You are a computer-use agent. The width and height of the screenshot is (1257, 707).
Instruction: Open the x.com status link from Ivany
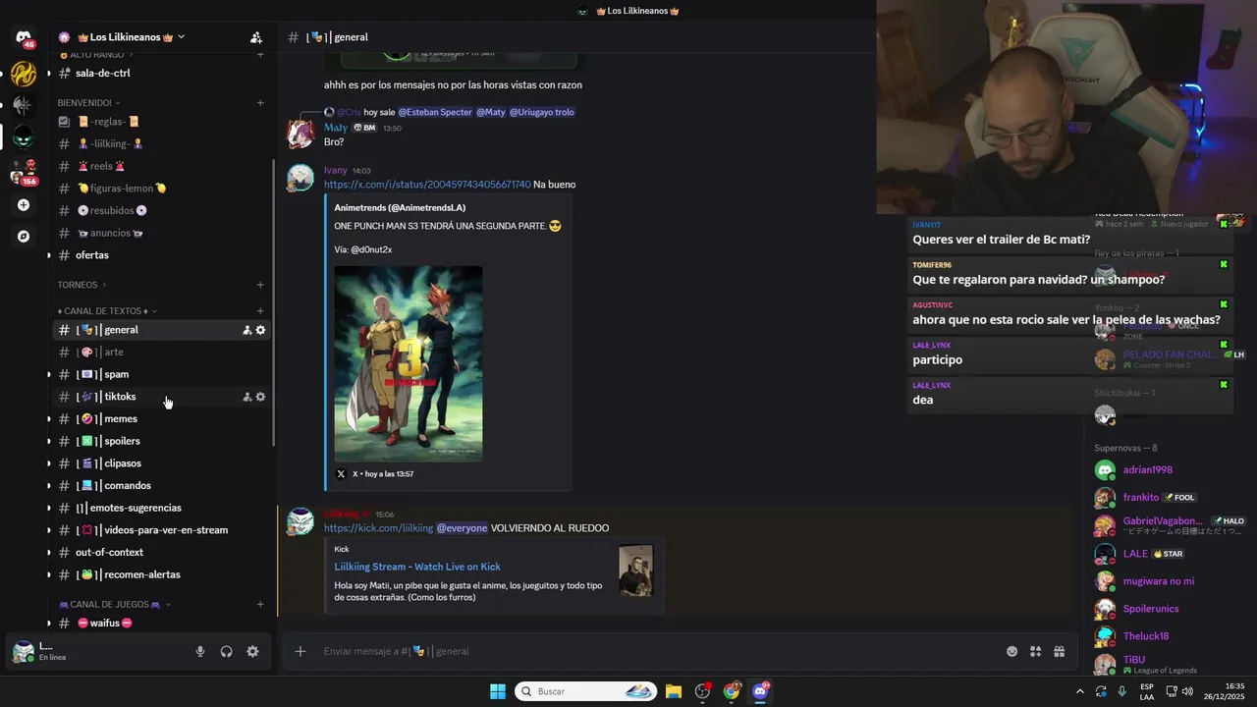tap(427, 185)
